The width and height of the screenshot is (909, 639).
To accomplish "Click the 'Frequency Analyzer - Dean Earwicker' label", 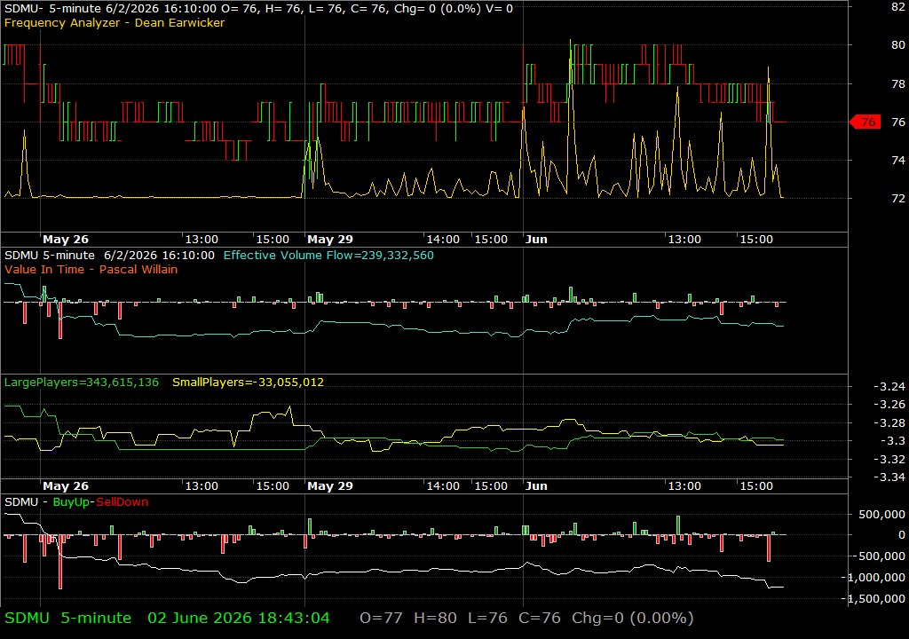I will click(115, 22).
